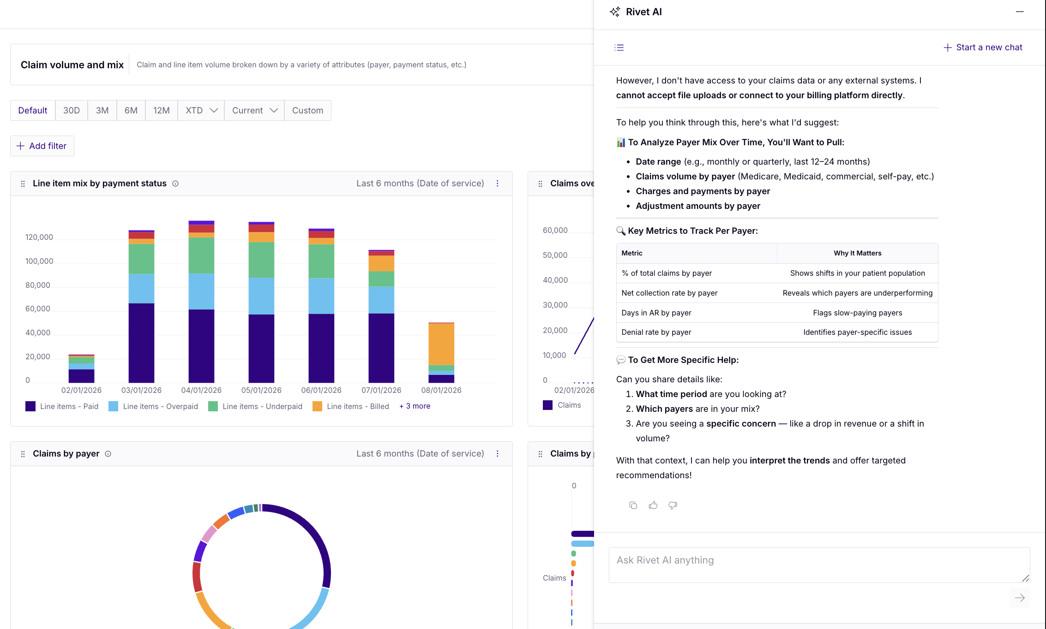Give the response a thumbs up

click(653, 505)
